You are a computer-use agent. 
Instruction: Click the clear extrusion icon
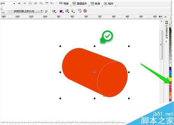pos(85,11)
